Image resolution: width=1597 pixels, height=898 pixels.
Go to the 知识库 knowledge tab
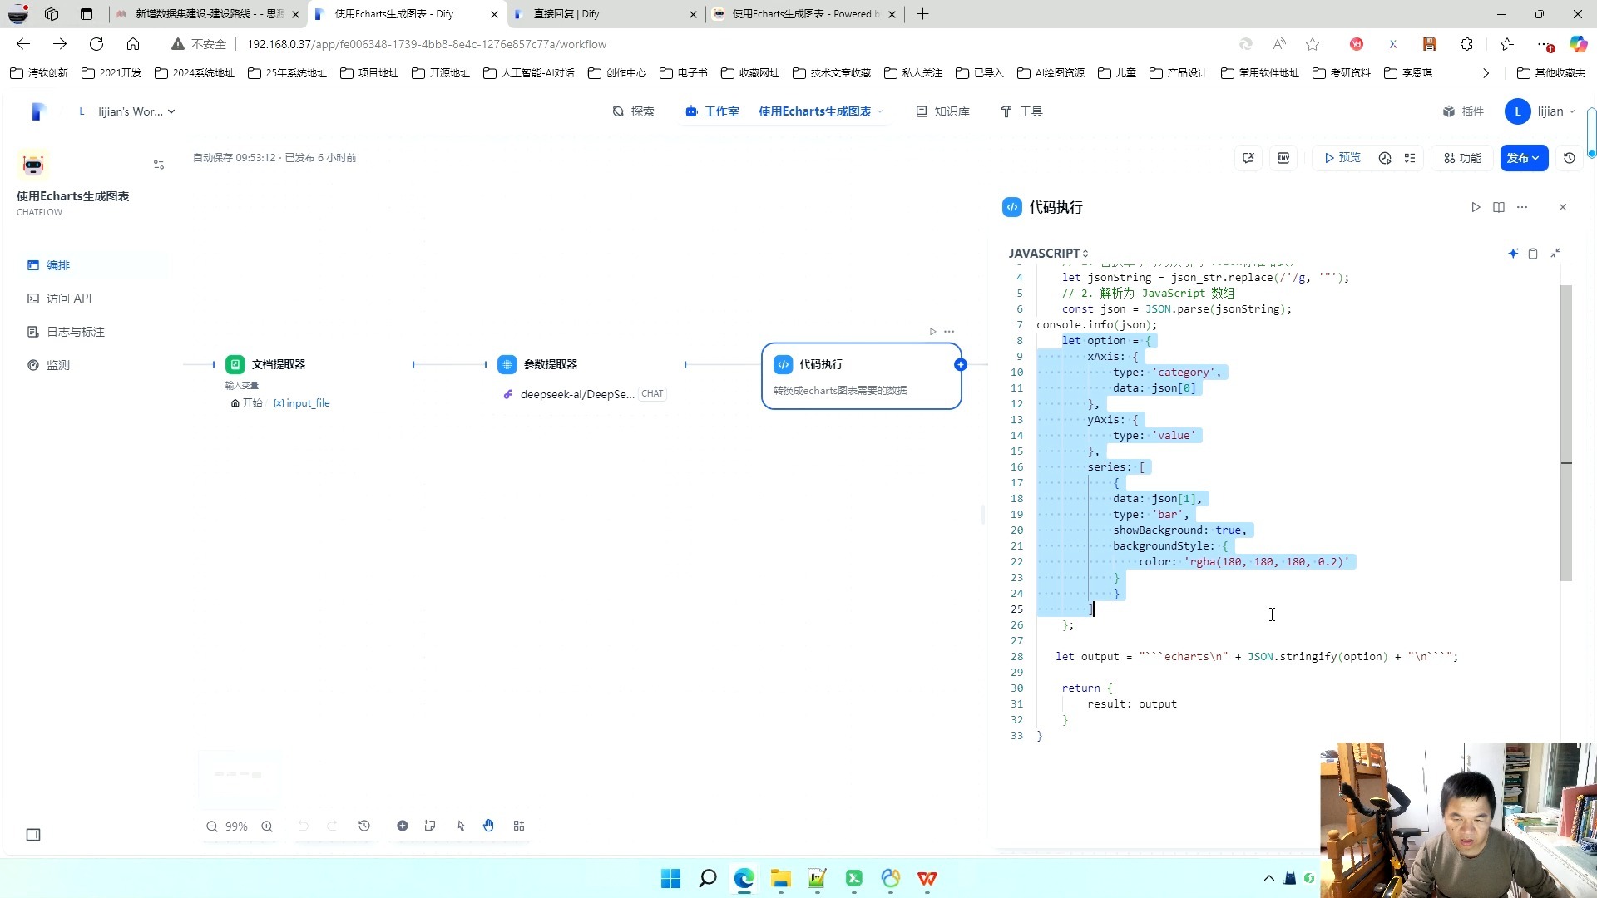(943, 111)
